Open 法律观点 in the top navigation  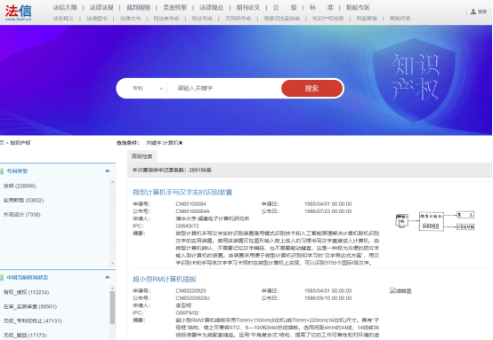click(x=212, y=7)
